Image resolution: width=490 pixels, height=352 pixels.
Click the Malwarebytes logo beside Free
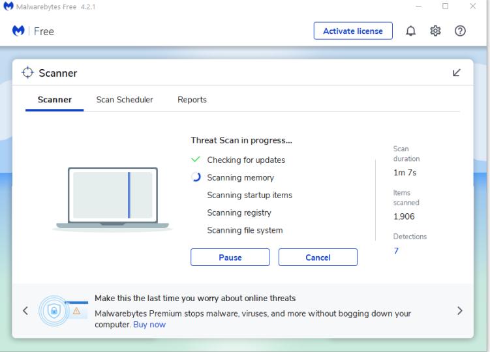18,31
